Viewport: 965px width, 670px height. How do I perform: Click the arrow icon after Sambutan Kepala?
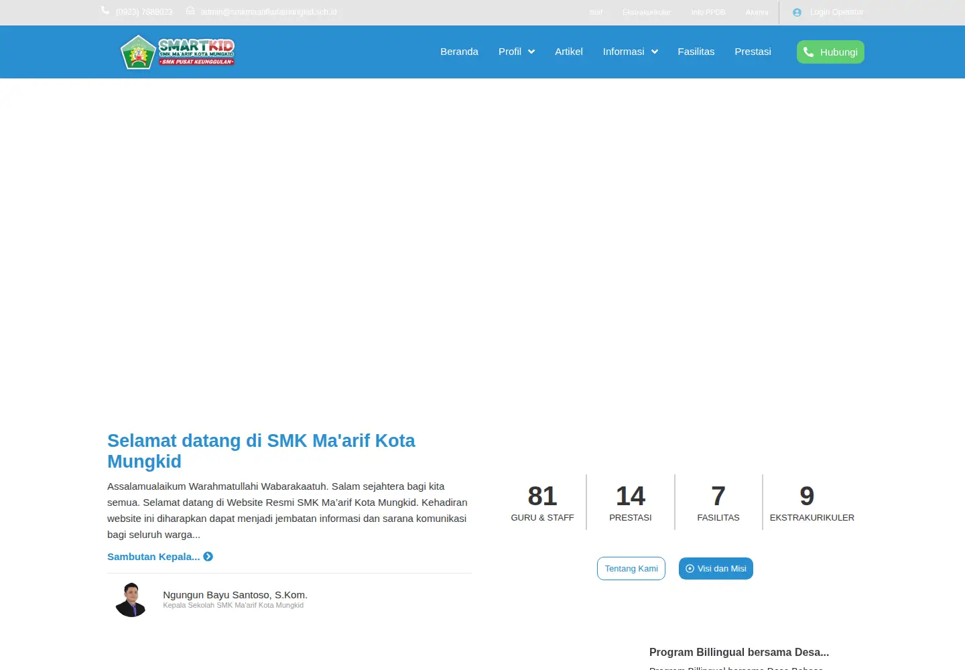click(x=208, y=557)
